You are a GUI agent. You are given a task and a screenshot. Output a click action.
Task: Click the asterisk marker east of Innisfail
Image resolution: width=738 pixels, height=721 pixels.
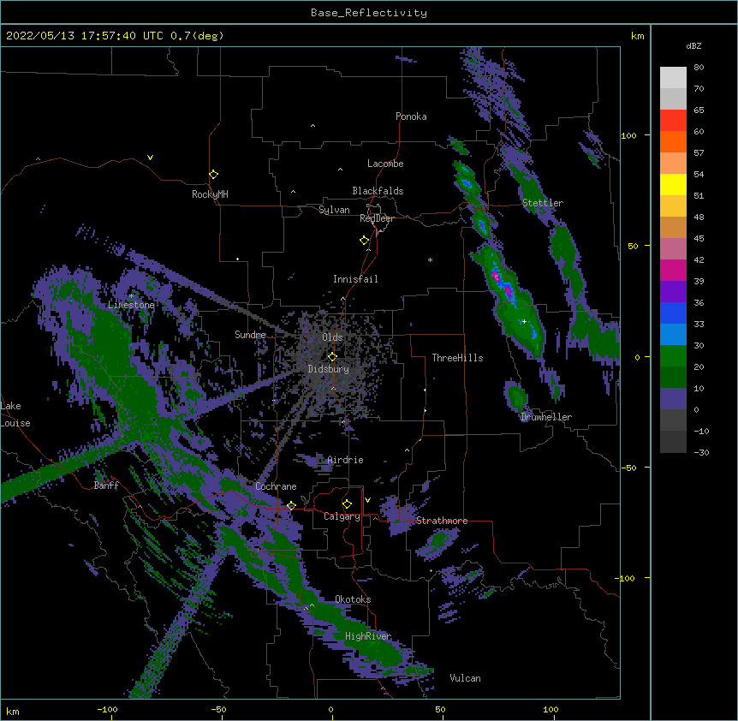tap(430, 259)
